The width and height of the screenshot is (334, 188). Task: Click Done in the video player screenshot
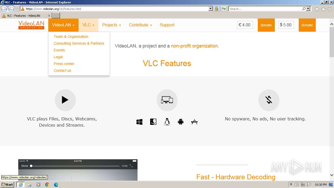[x=25, y=166]
